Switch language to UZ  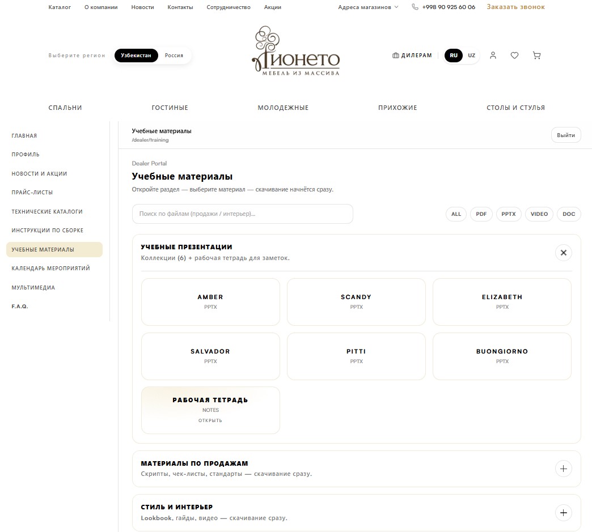(x=471, y=56)
